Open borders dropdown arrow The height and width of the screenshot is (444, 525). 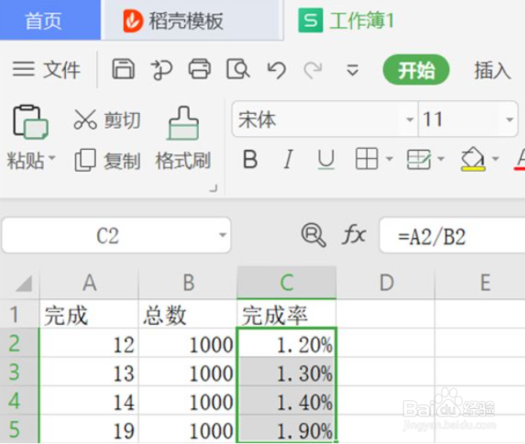coord(389,159)
